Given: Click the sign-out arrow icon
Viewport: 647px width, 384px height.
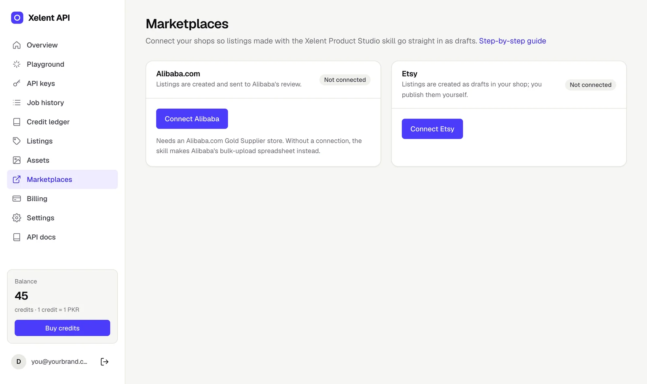Looking at the screenshot, I should coord(104,362).
